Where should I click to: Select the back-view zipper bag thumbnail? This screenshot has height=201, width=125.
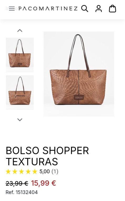point(20,92)
